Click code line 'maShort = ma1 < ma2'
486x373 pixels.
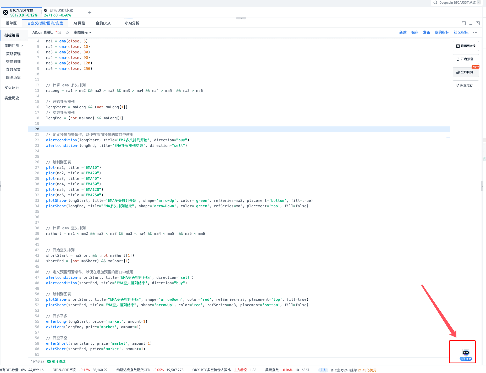(x=125, y=233)
